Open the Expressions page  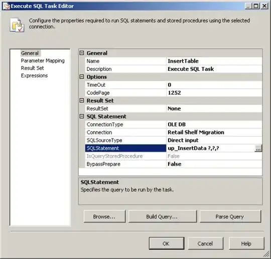[34, 76]
